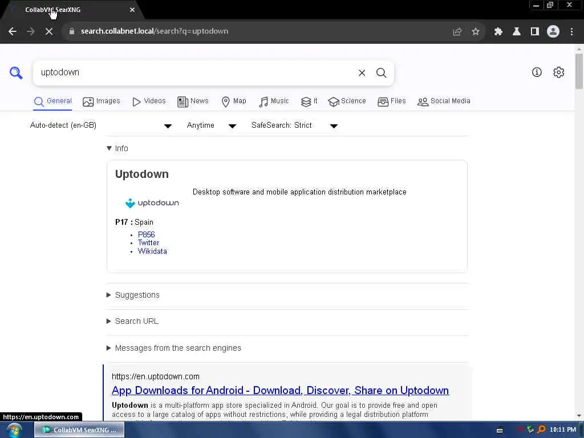
Task: Switch to the It category
Action: click(309, 102)
